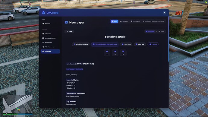The height and width of the screenshot is (117, 208).
Task: Switch to the Homepage tab
Action: (x=124, y=21)
